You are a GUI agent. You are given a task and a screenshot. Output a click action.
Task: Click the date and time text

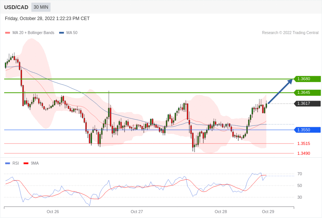tap(47, 19)
